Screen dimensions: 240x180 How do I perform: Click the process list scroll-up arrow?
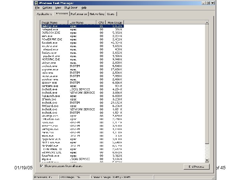click(207, 22)
